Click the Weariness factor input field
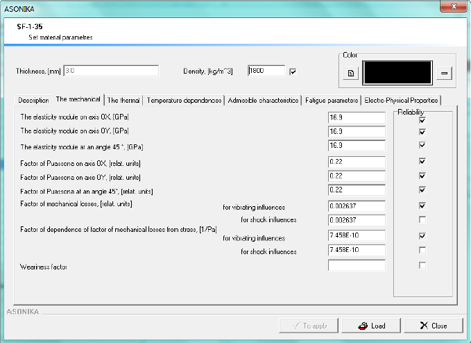The width and height of the screenshot is (471, 343). coord(356,265)
